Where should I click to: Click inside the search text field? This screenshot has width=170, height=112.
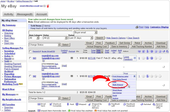tap(50, 32)
